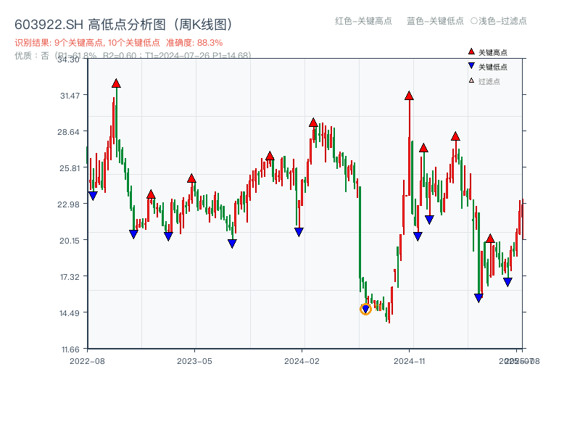Select the rightmost blue low marker near 16.9
This screenshot has height=435, width=580.
click(x=507, y=282)
